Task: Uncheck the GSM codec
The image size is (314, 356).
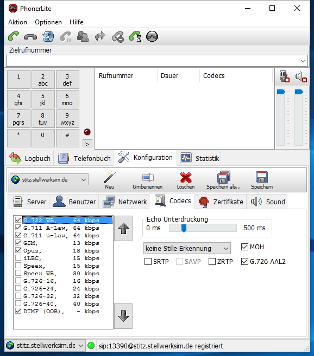Action: tap(18, 243)
